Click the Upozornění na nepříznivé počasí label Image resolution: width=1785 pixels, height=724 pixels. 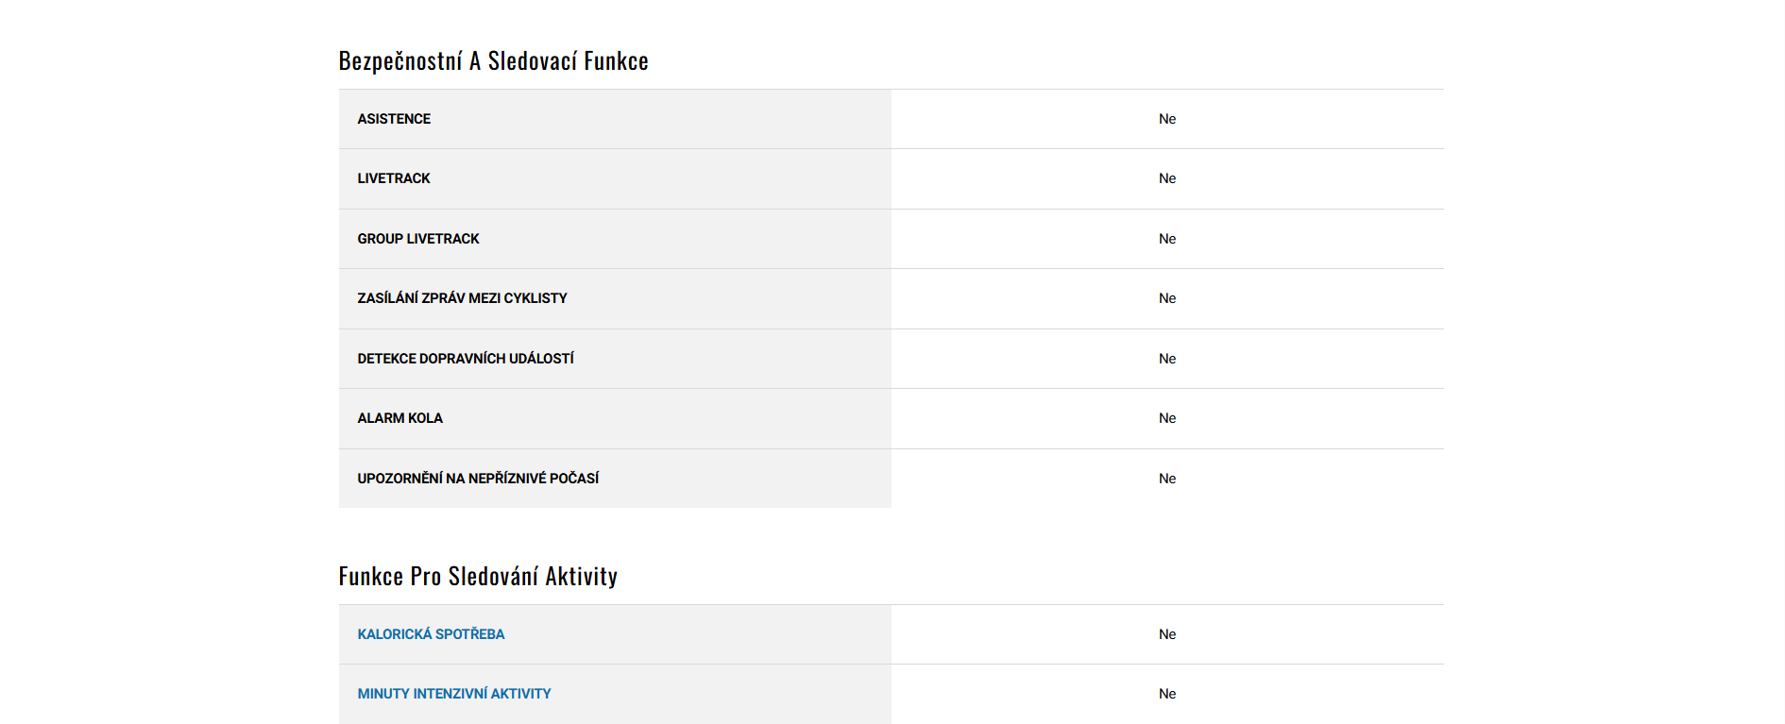(478, 479)
